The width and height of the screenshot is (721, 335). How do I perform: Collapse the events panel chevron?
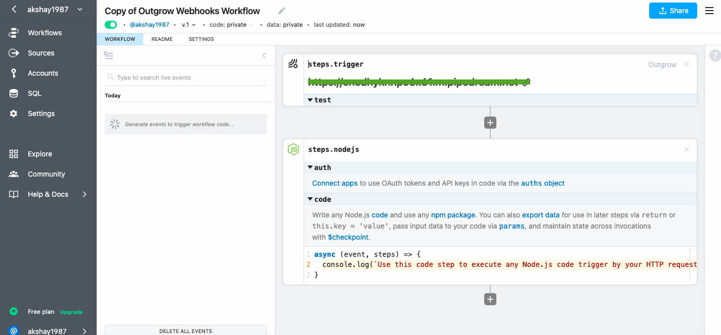[x=264, y=55]
